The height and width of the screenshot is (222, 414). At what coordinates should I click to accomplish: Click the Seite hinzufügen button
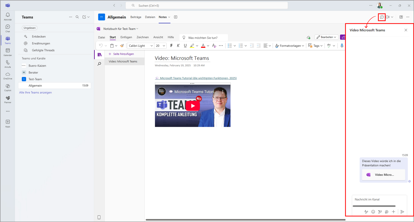tap(121, 54)
